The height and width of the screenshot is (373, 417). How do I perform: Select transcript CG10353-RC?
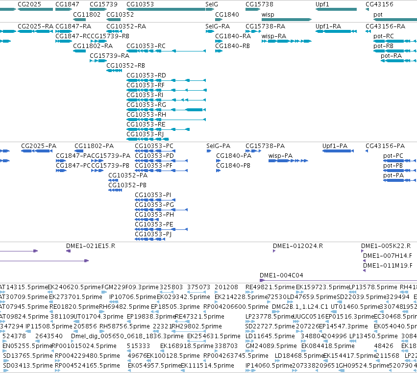click(166, 51)
